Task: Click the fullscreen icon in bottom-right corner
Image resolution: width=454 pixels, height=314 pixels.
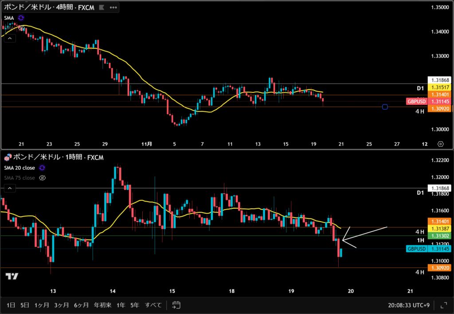Action: (443, 305)
